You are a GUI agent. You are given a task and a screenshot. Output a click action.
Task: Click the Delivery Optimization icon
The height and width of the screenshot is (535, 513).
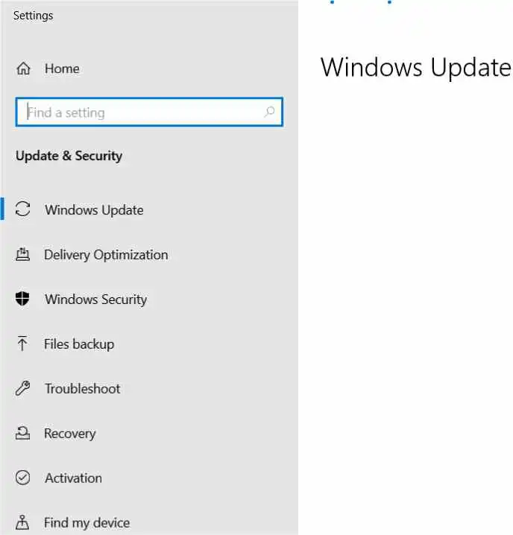[22, 254]
